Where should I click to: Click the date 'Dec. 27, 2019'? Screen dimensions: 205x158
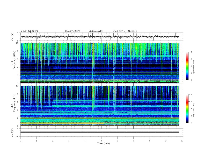[72, 31]
